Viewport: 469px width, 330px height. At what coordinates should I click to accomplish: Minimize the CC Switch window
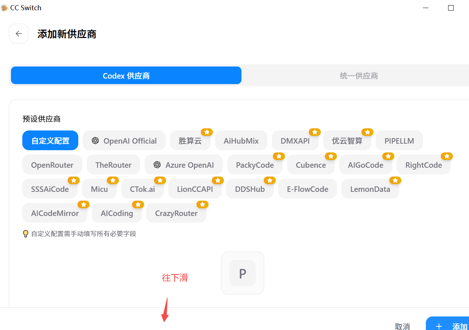pyautogui.click(x=425, y=8)
